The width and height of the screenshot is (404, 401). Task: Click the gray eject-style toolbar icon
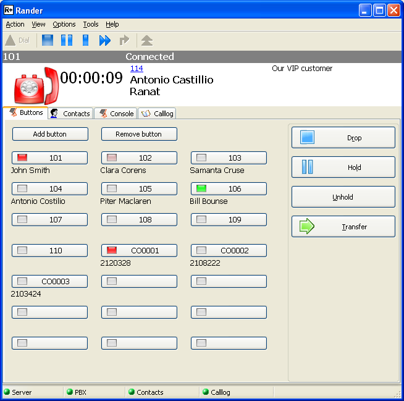click(x=147, y=41)
